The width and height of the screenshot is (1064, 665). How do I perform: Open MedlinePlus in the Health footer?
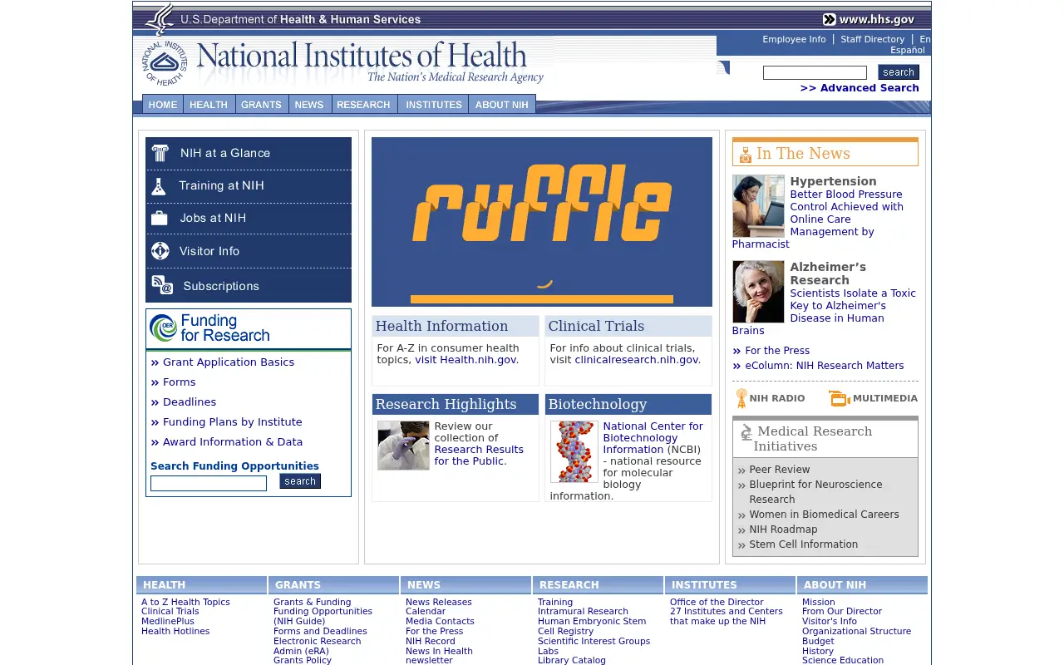point(168,621)
